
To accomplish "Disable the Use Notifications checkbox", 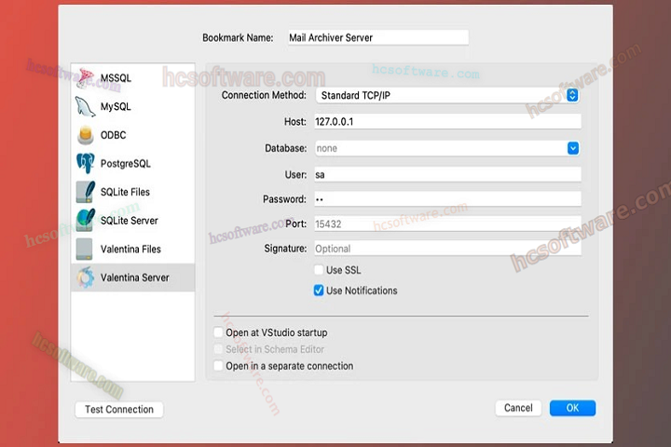I will tap(319, 291).
